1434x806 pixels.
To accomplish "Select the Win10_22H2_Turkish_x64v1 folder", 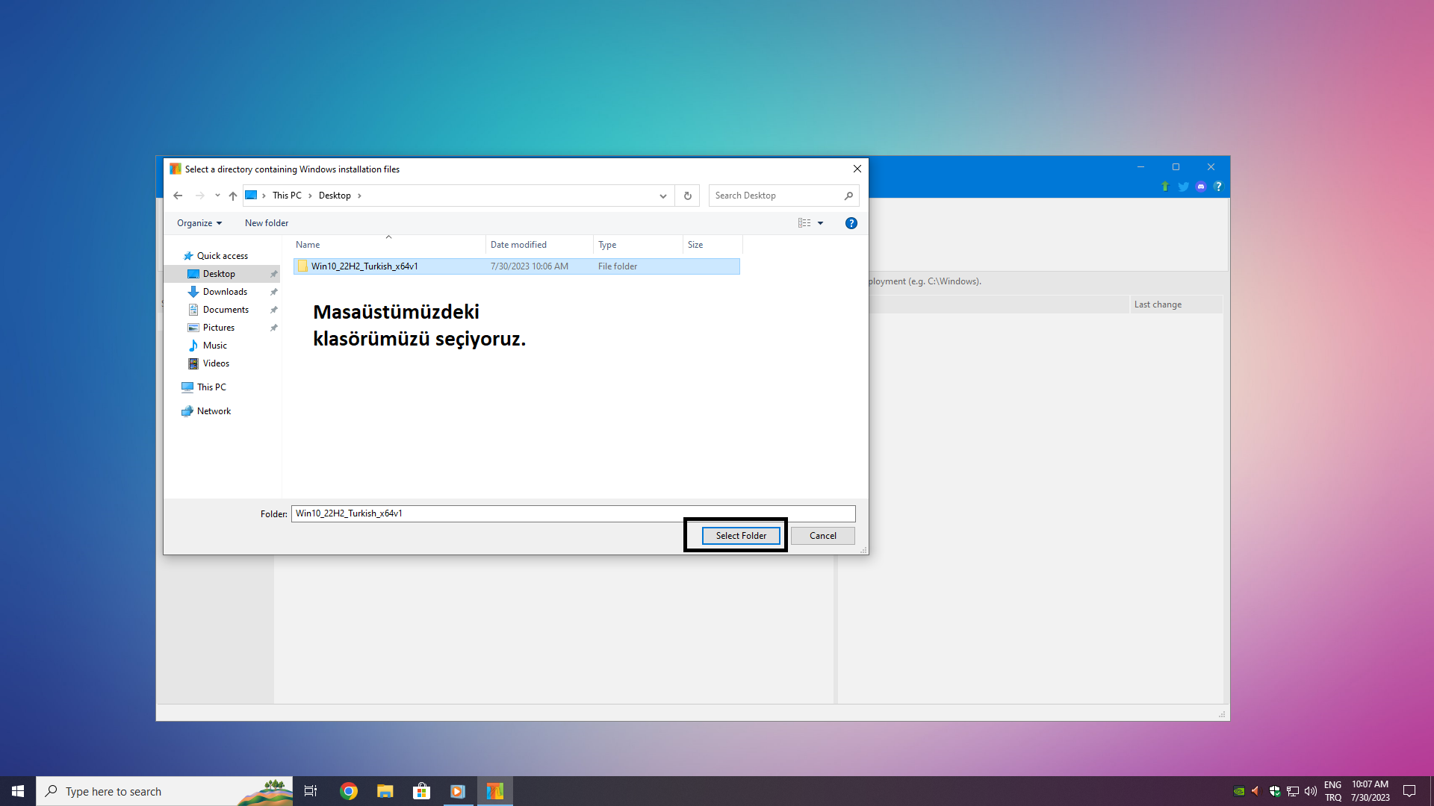I will point(364,266).
